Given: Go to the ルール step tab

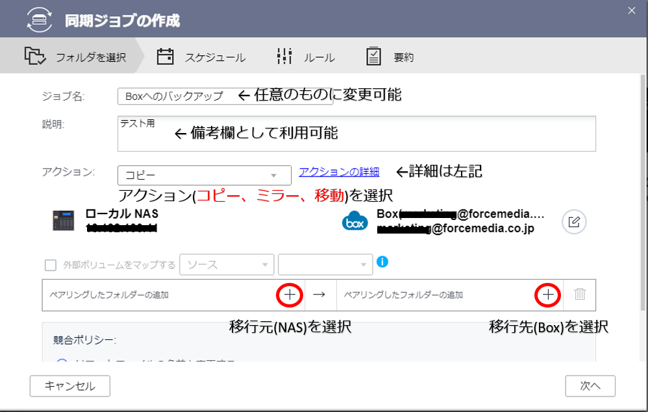Looking at the screenshot, I should pos(306,57).
